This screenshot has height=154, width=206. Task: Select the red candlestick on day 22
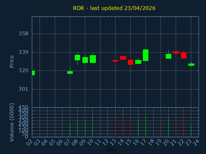183,55
